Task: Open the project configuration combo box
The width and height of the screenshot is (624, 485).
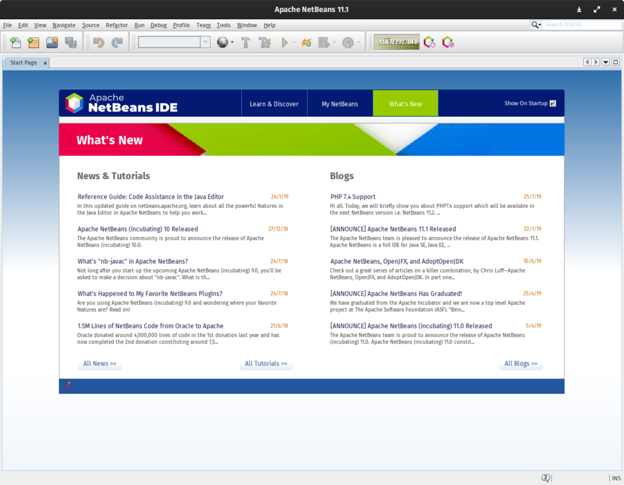Action: point(174,42)
